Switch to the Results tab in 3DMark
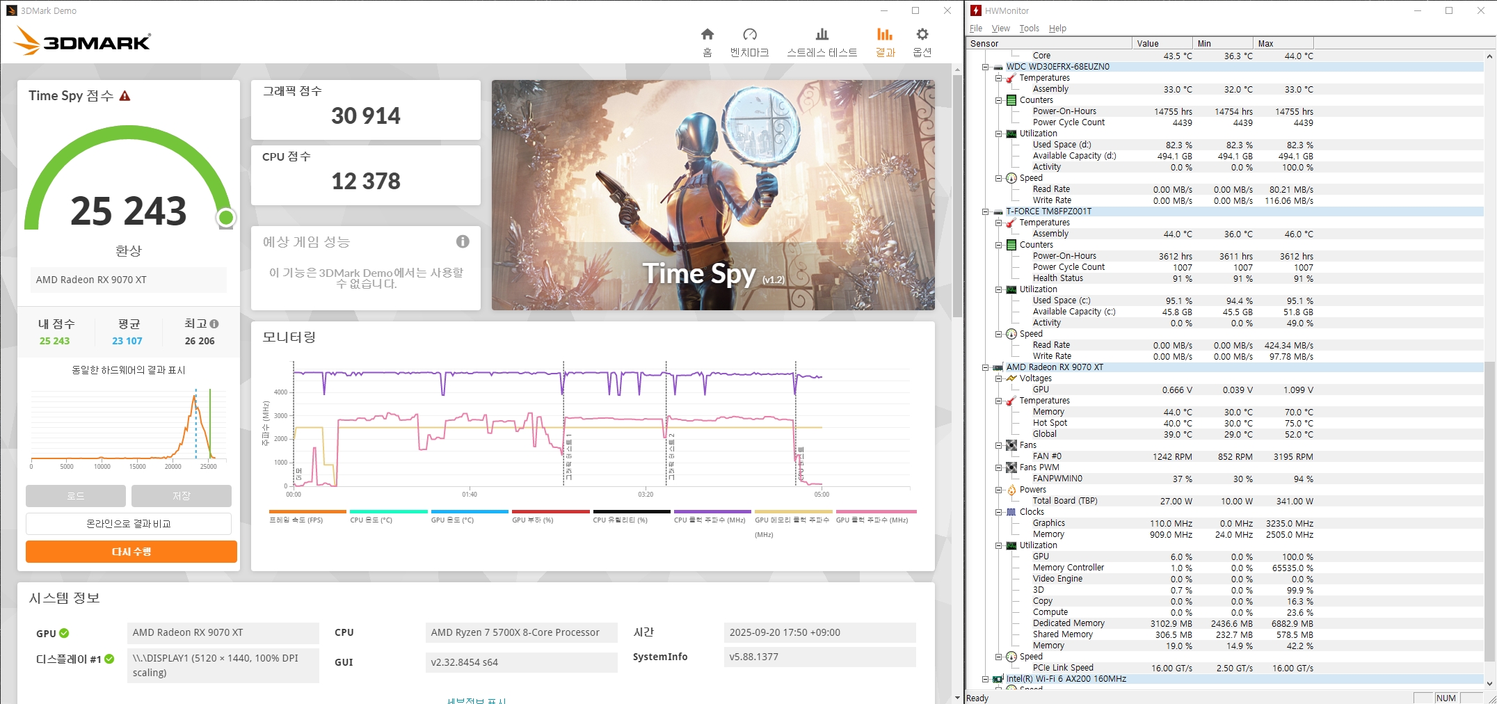The width and height of the screenshot is (1497, 704). (x=884, y=42)
